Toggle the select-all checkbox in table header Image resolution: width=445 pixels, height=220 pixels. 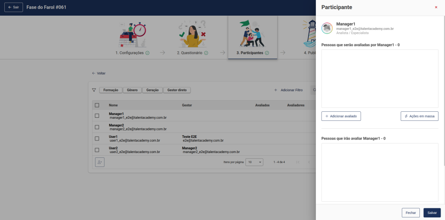[x=97, y=105]
